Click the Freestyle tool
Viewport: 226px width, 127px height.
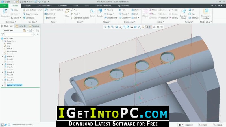point(194,18)
